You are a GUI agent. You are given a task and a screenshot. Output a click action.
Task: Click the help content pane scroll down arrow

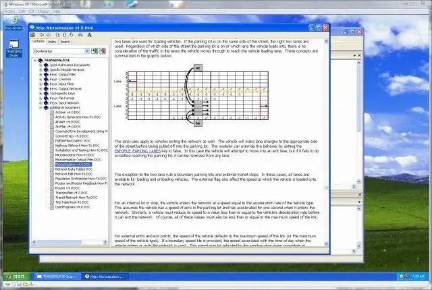(327, 243)
